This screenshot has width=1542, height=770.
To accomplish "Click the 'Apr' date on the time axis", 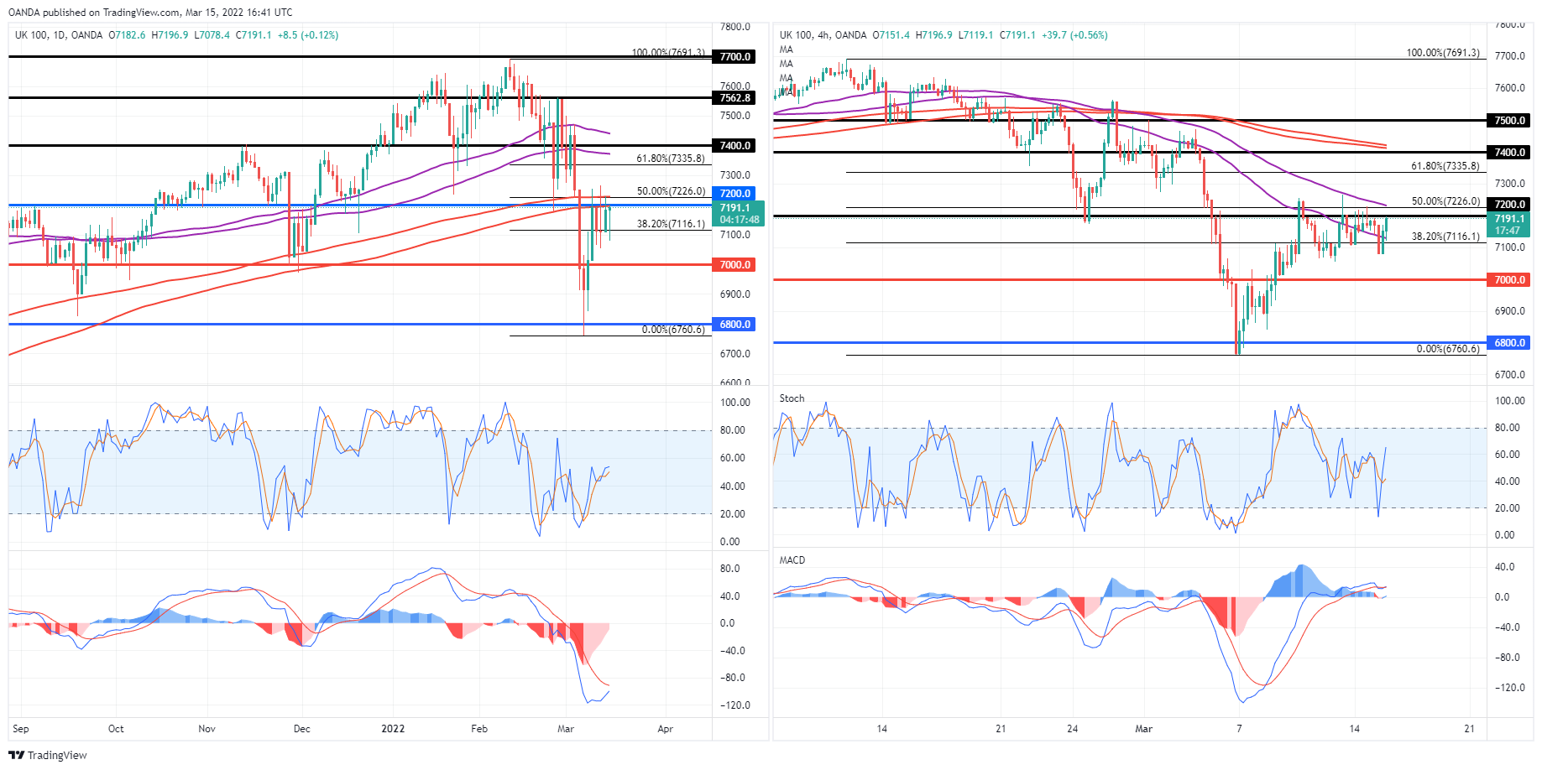I will (x=665, y=729).
